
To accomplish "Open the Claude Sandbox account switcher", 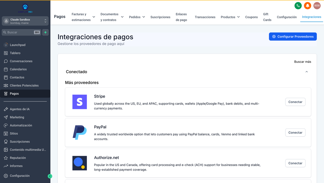I will click(x=25, y=21).
